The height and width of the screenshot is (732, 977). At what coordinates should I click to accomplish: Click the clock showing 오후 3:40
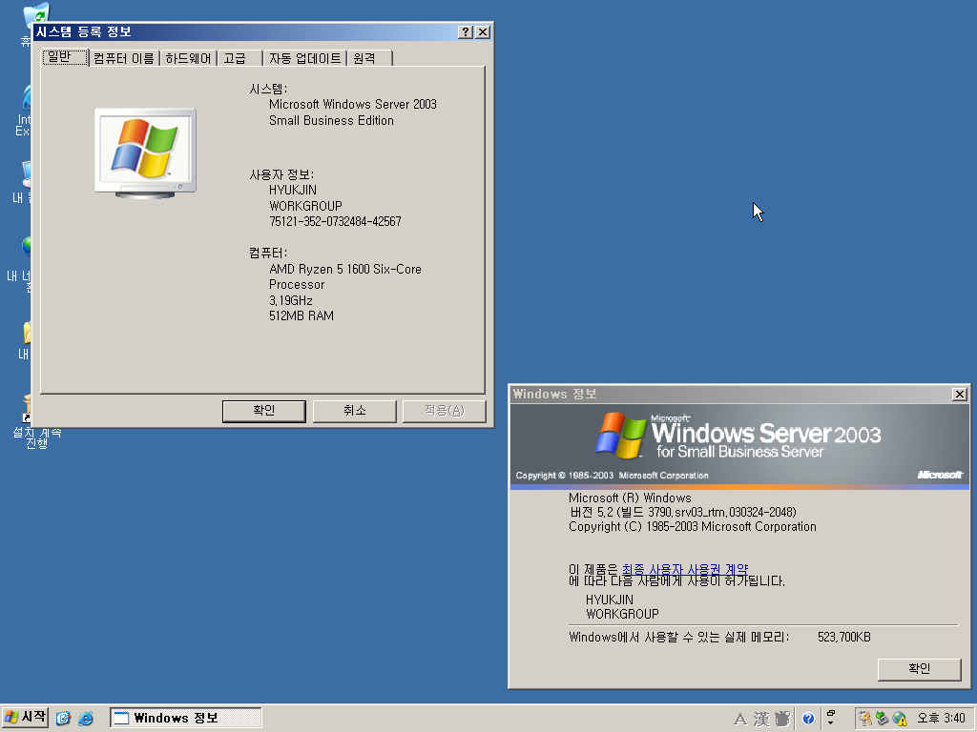click(x=941, y=719)
